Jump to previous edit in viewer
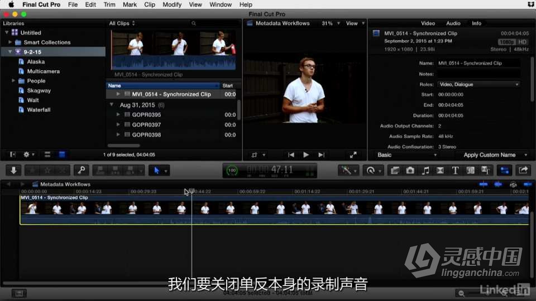Image resolution: width=536 pixels, height=301 pixels. [x=291, y=155]
